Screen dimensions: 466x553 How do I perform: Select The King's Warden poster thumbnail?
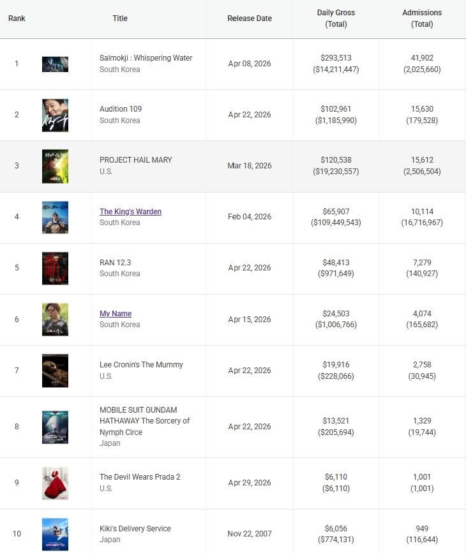(x=55, y=217)
